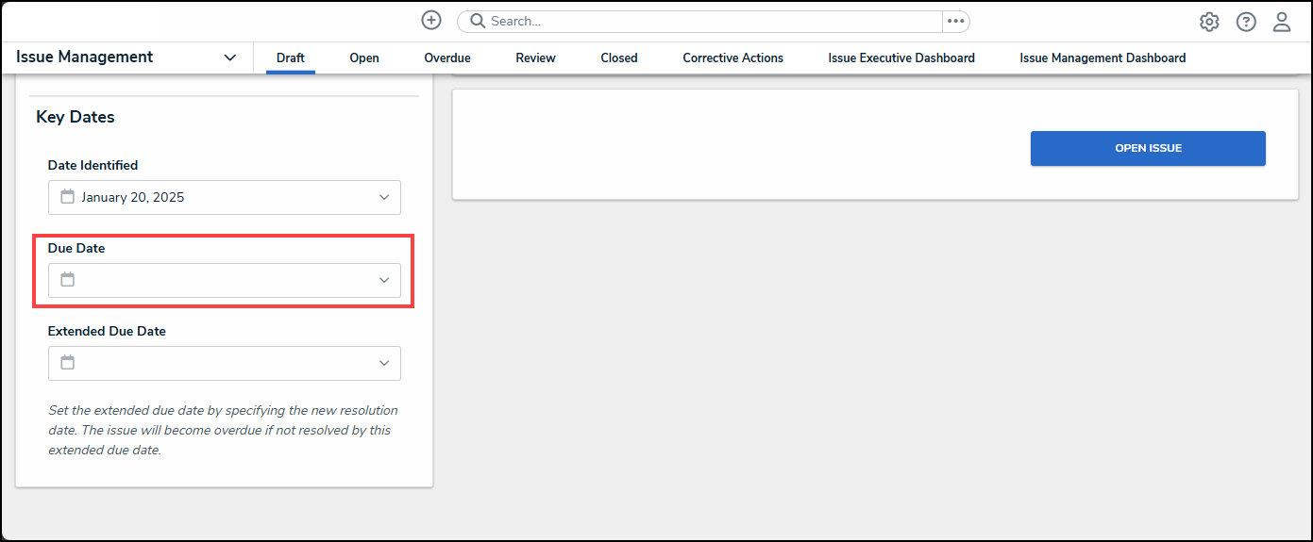Viewport: 1313px width, 542px height.
Task: Click the Extended Due Date calendar icon
Action: (67, 363)
